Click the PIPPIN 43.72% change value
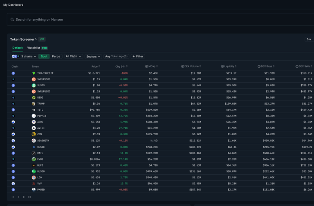The height and width of the screenshot is (206, 314). coord(123,116)
